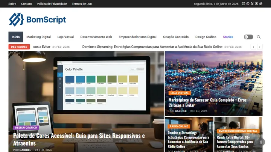Open the YouTube channel icon
Image resolution: width=271 pixels, height=152 pixels.
point(256,4)
